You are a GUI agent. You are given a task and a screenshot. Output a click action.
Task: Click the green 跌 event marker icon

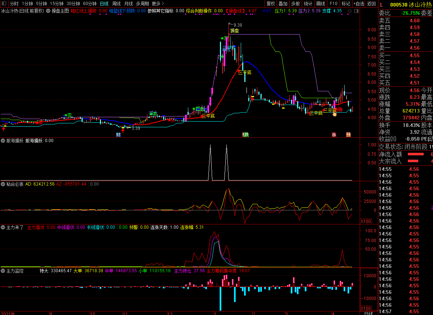[x=246, y=135]
